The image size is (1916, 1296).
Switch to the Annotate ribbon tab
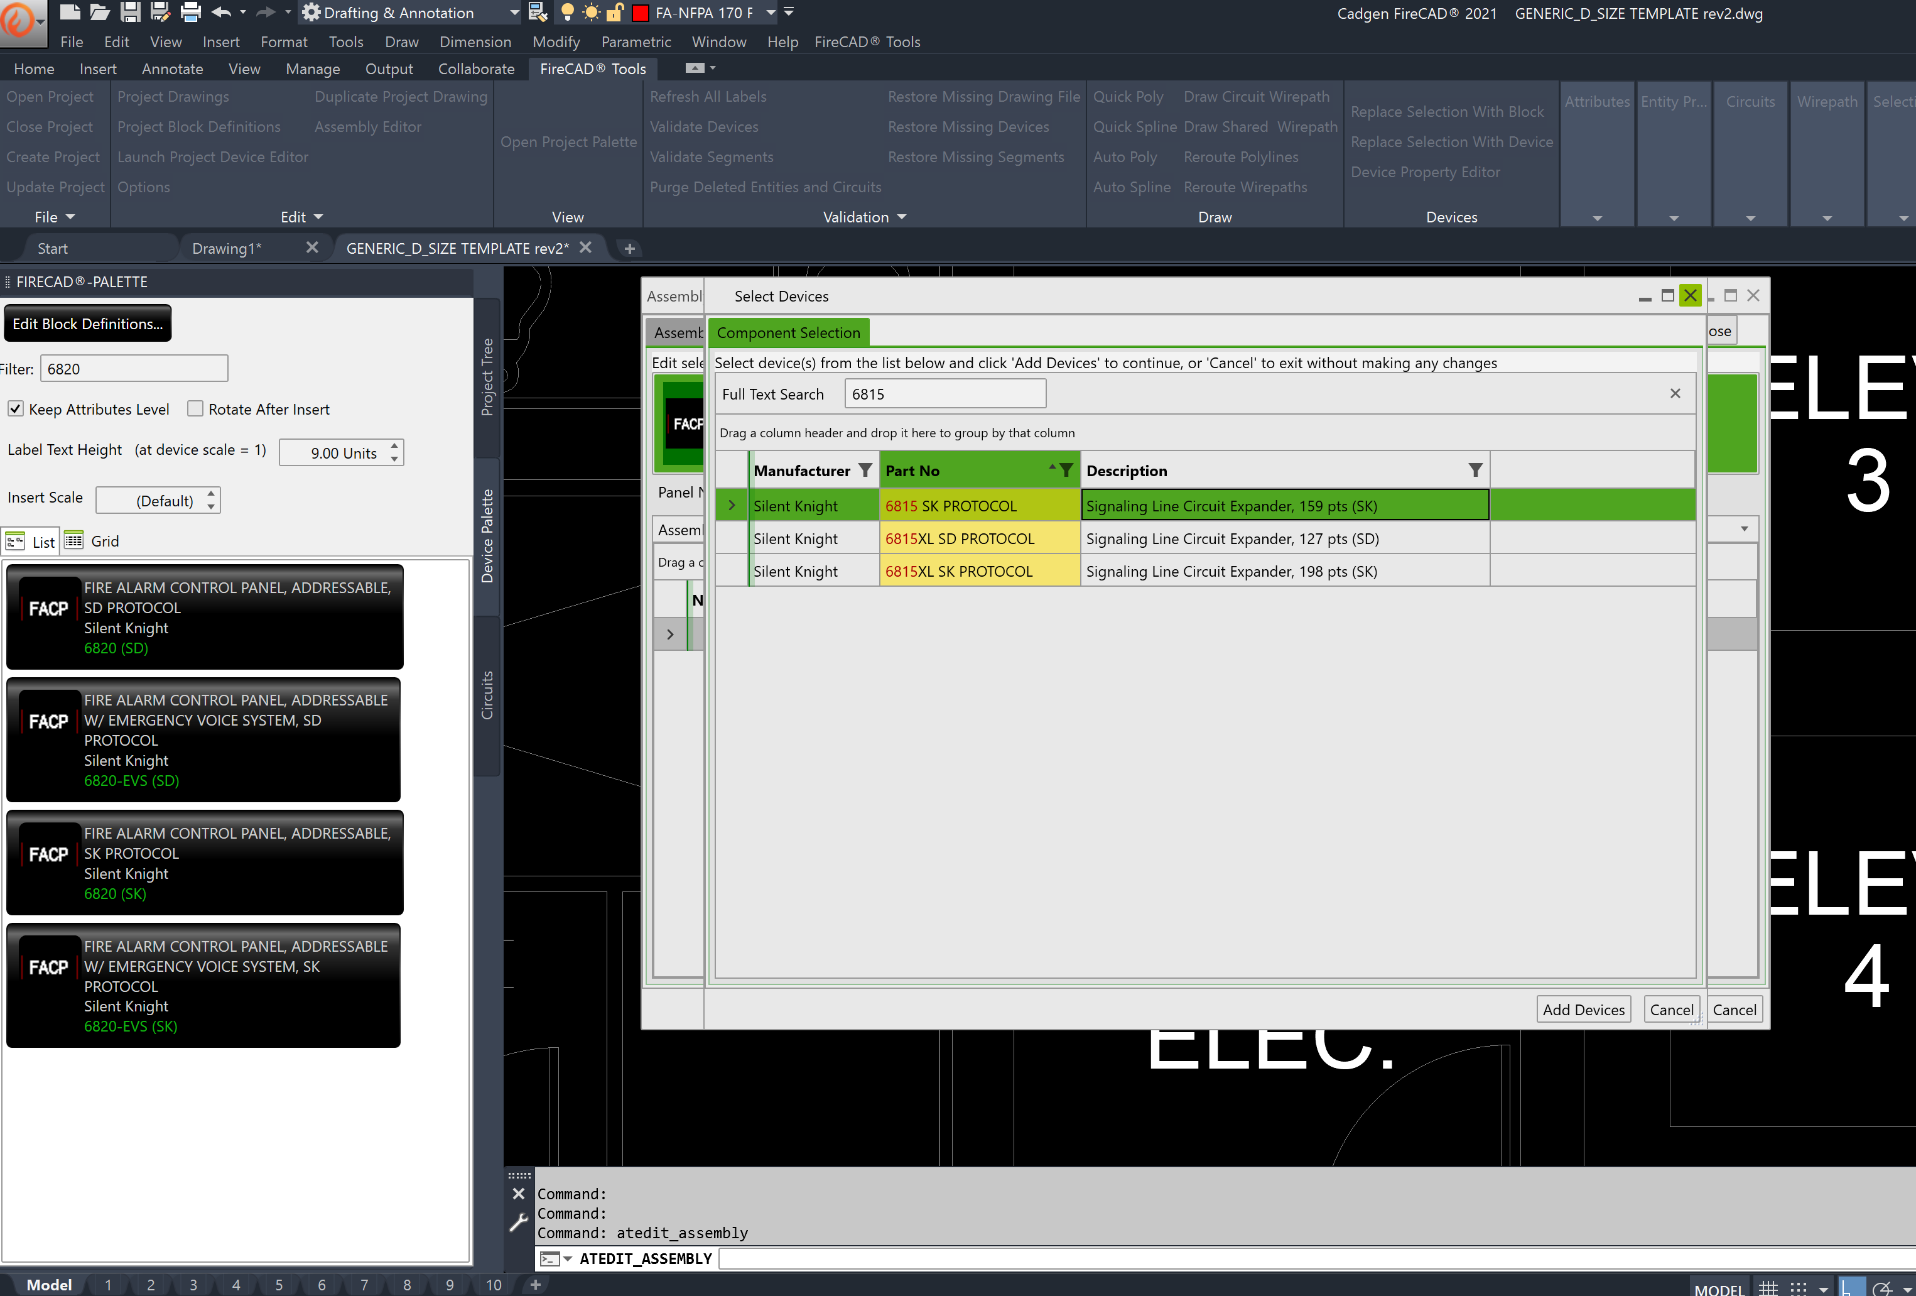click(x=172, y=68)
